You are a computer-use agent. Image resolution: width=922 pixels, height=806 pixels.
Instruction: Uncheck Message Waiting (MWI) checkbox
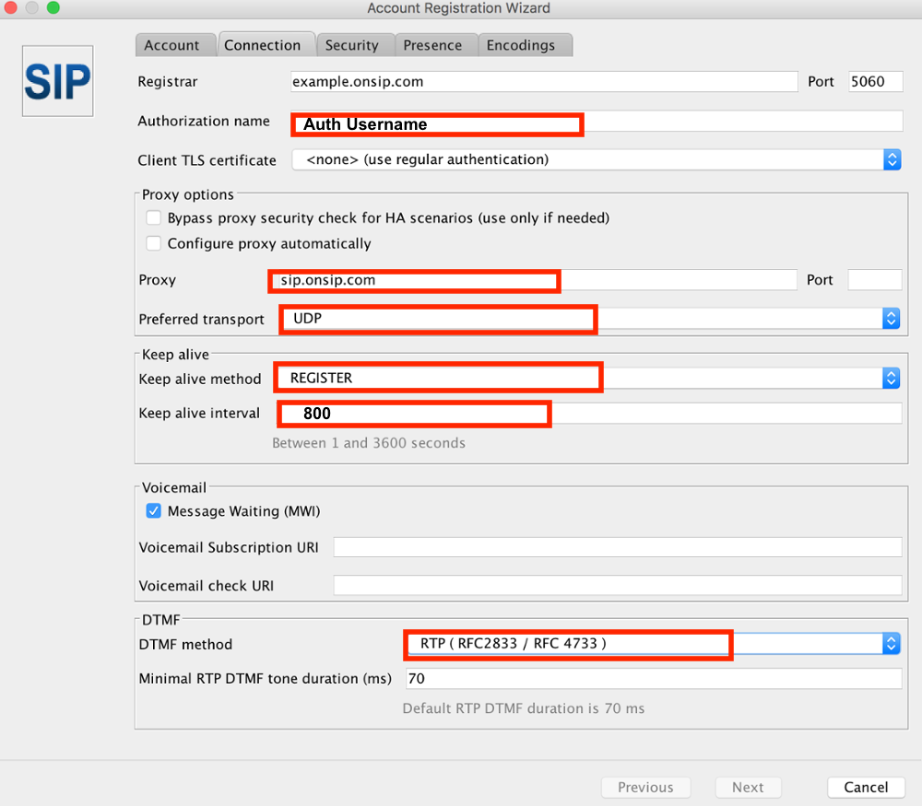pyautogui.click(x=153, y=511)
